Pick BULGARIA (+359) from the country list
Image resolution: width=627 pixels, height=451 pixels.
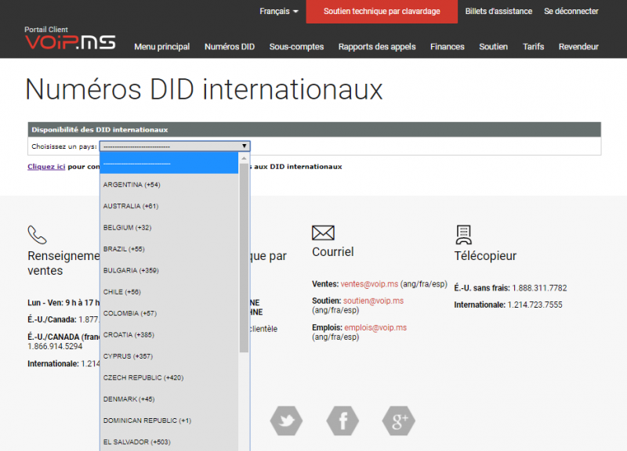pyautogui.click(x=169, y=270)
